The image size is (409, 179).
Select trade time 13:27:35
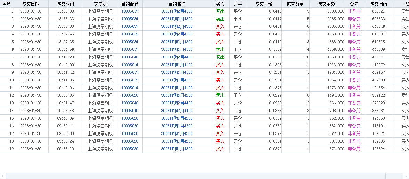point(65,42)
